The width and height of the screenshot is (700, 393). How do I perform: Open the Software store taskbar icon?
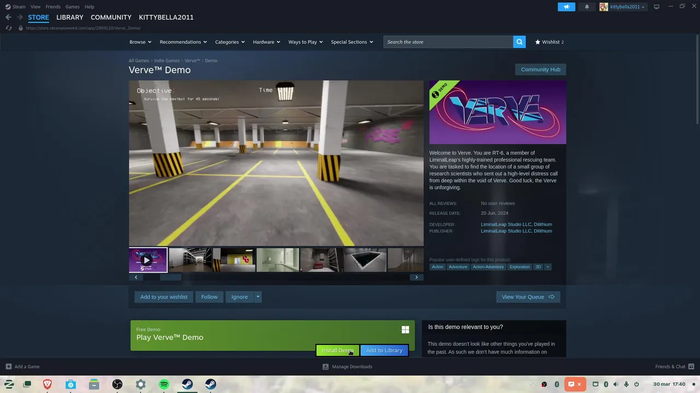click(x=71, y=384)
